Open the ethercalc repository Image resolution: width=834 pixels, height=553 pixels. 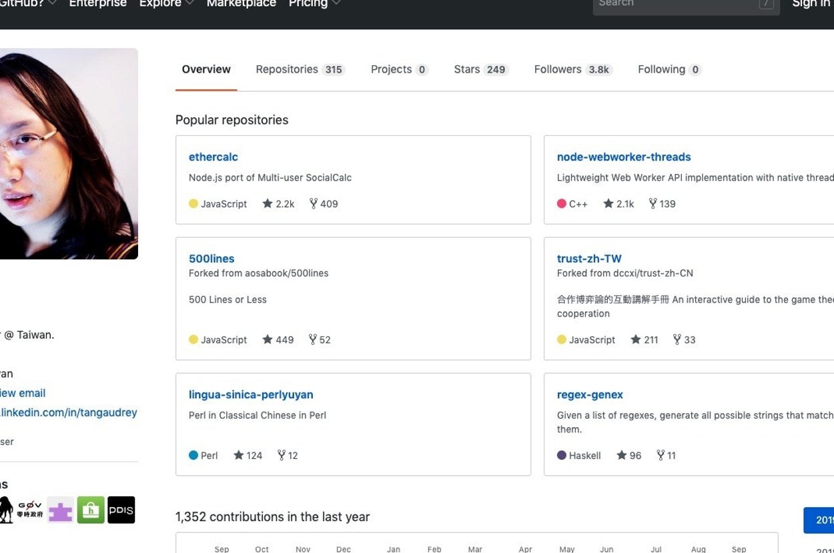click(214, 157)
